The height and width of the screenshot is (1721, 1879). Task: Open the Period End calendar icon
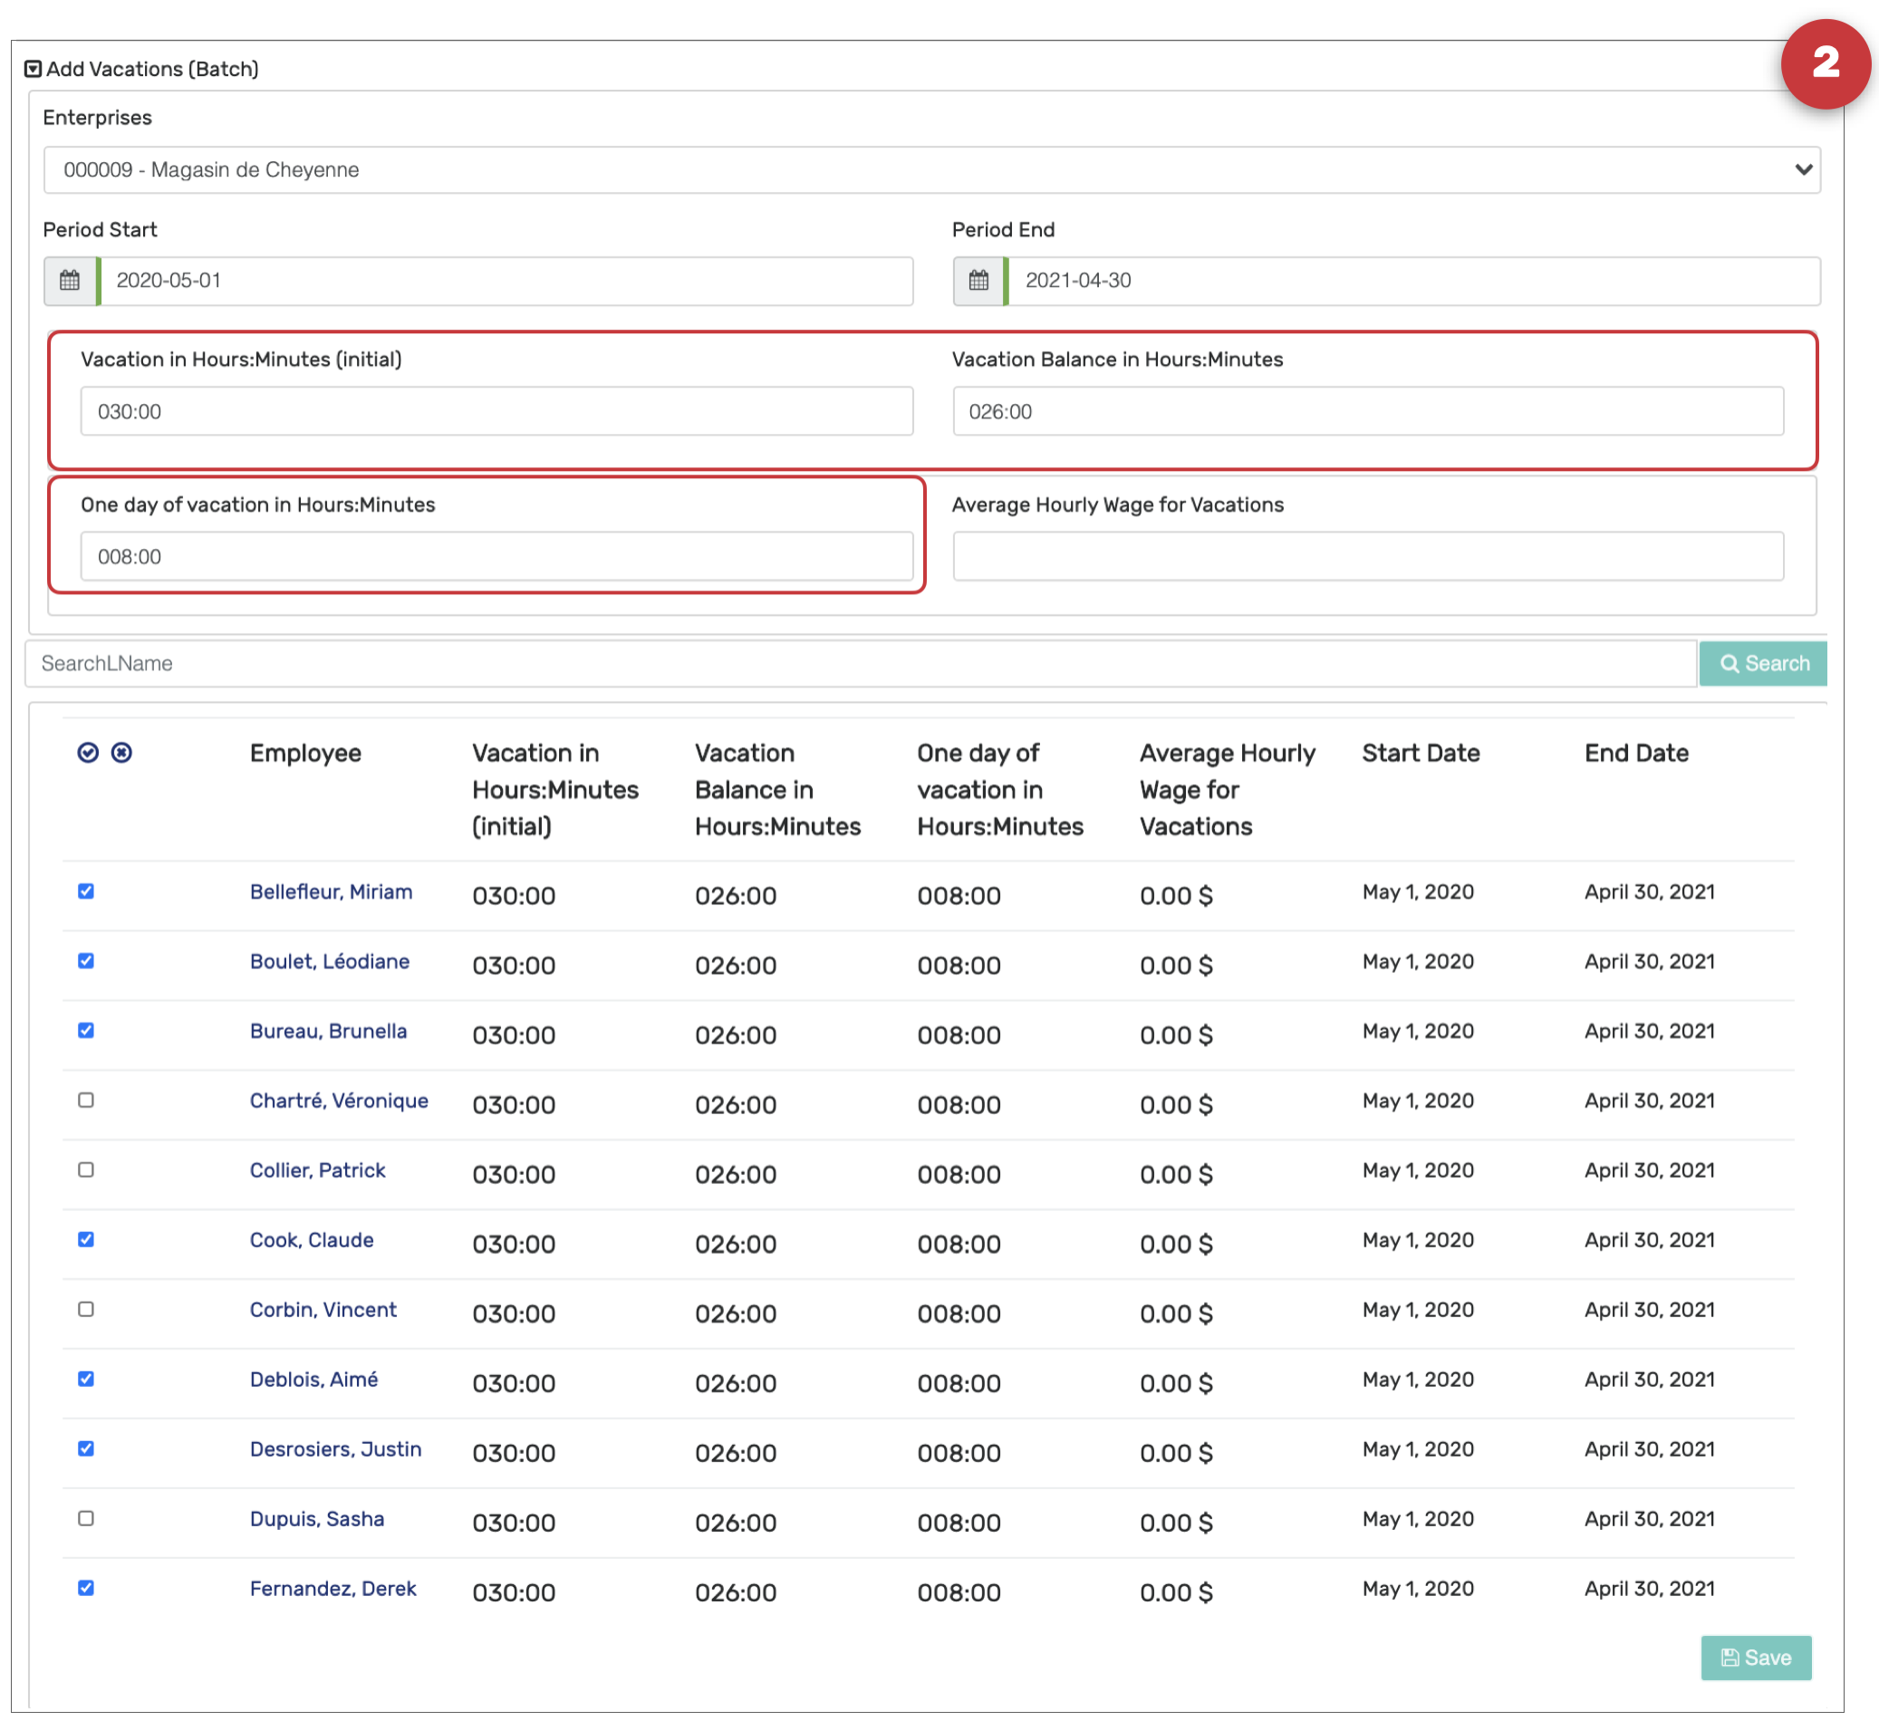[978, 281]
